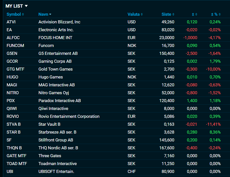Click the ALFOC symbol
Screen dimensions: 230x177
click(13, 38)
